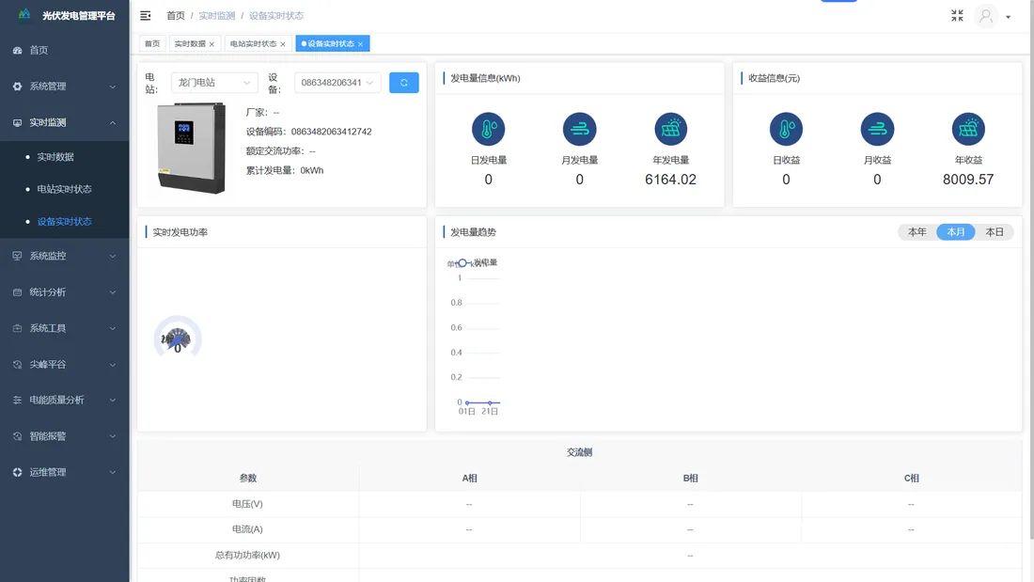
Task: Click the 日收益 icon
Action: pos(786,130)
